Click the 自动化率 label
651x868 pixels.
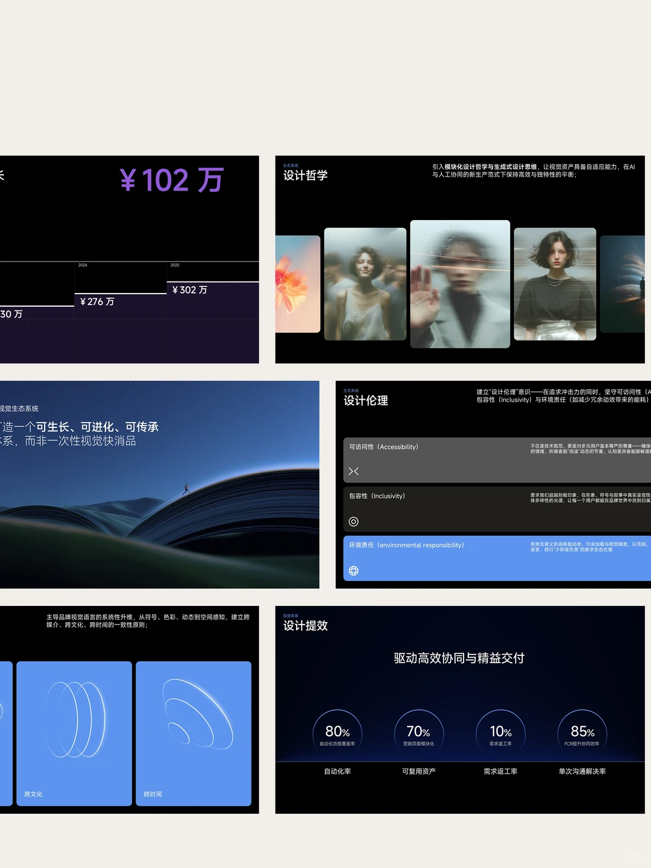(x=338, y=772)
